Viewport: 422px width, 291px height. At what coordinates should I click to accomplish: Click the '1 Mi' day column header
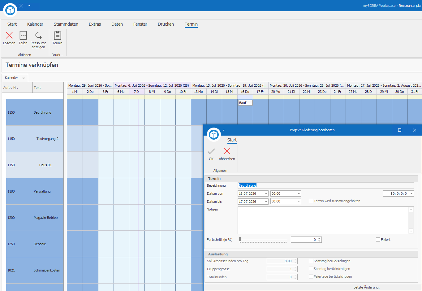(75, 92)
